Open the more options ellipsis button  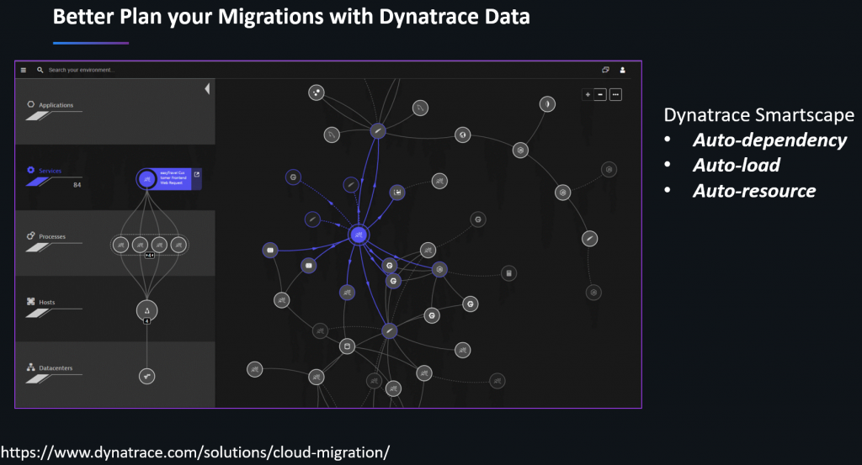click(x=615, y=94)
